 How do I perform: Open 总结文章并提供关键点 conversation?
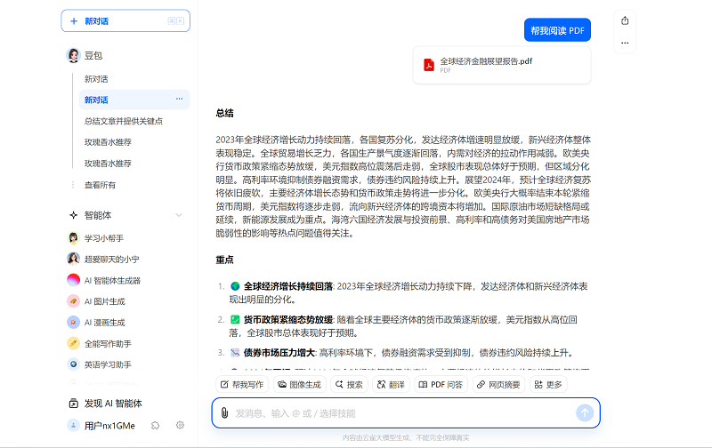(124, 121)
